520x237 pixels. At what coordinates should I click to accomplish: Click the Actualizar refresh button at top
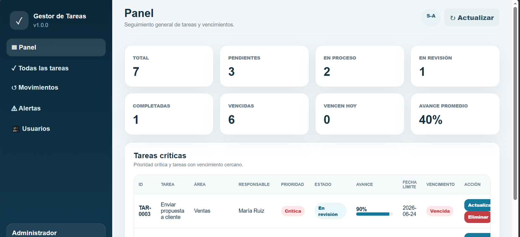(x=472, y=18)
